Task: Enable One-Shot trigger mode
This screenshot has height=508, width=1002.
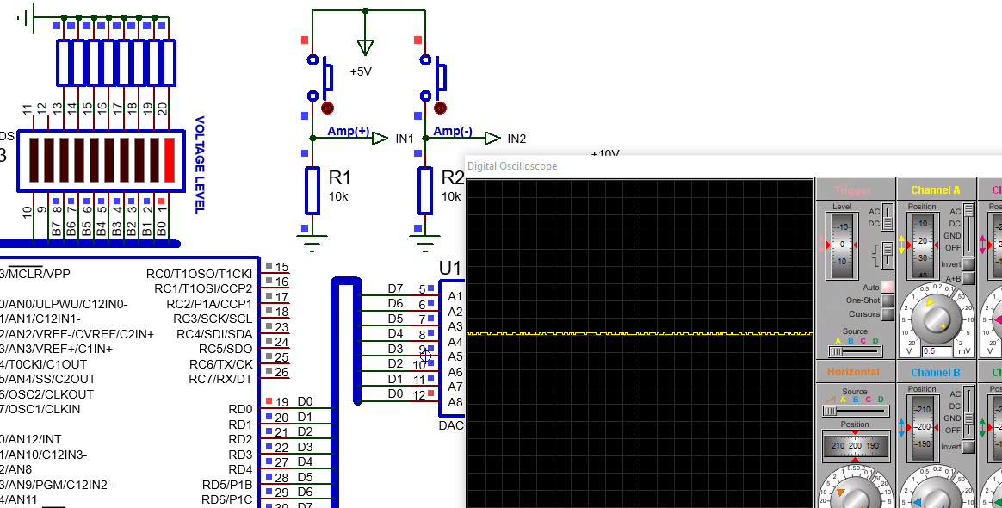Action: click(x=888, y=300)
